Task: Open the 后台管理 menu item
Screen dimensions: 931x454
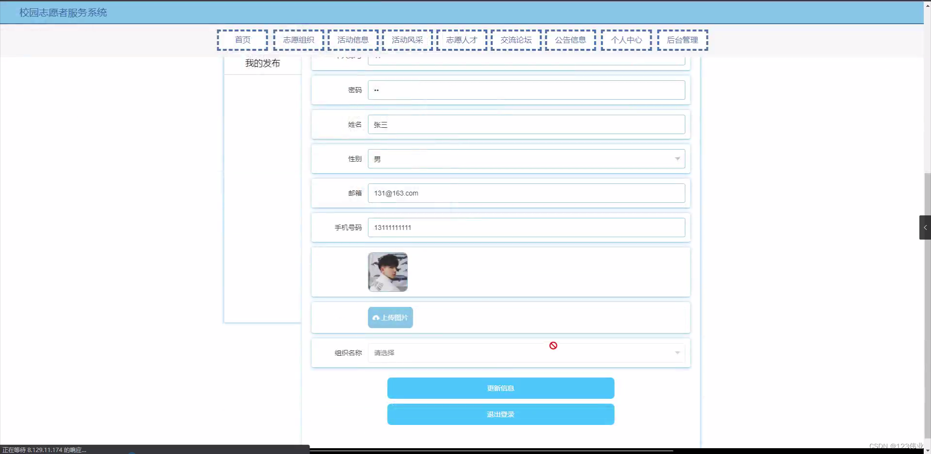Action: pos(682,40)
